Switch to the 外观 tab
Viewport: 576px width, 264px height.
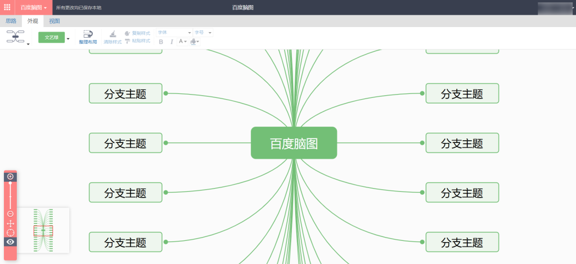(x=33, y=21)
